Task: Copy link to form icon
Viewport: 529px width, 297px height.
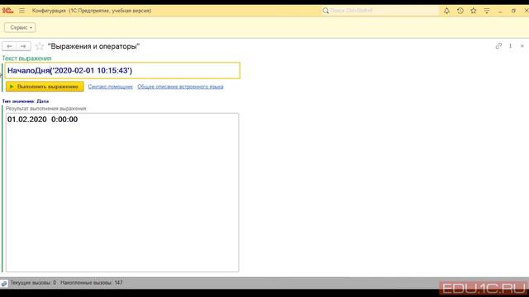Action: pyautogui.click(x=498, y=46)
